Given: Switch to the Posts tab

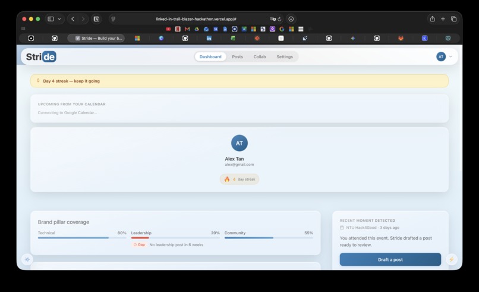Looking at the screenshot, I should [x=237, y=56].
